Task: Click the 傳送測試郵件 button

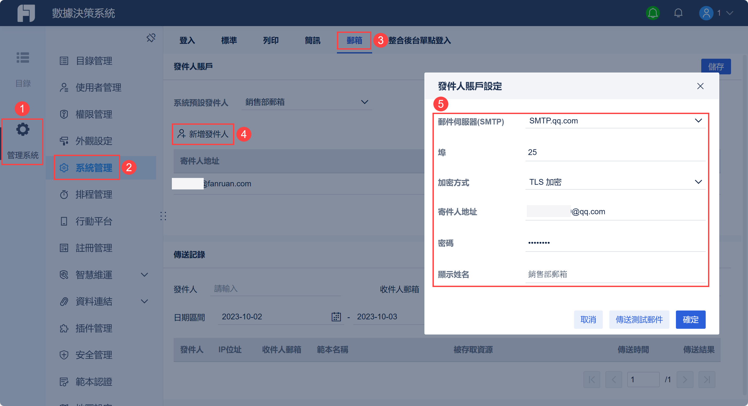Action: (x=639, y=320)
